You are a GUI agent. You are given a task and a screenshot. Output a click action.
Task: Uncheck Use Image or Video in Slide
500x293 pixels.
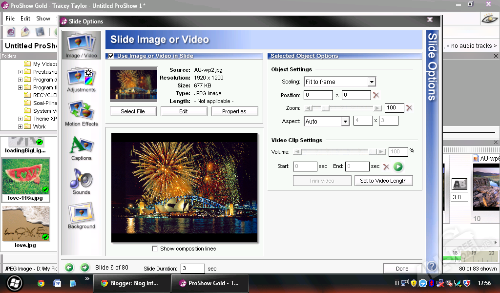click(x=111, y=56)
